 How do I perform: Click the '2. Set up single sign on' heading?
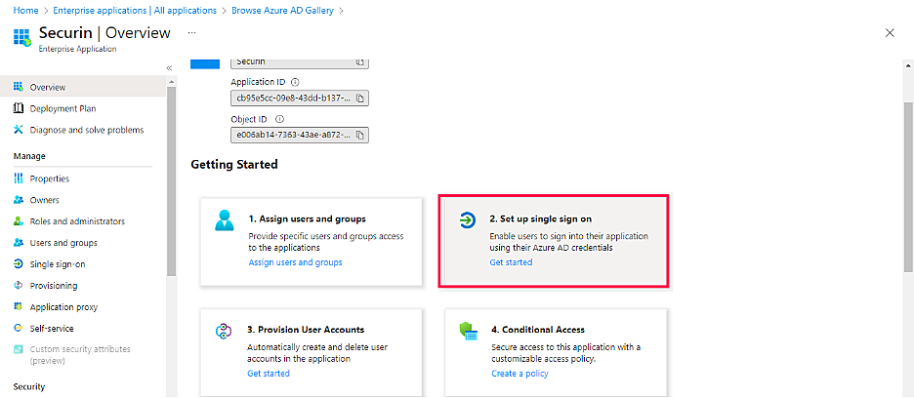(540, 219)
